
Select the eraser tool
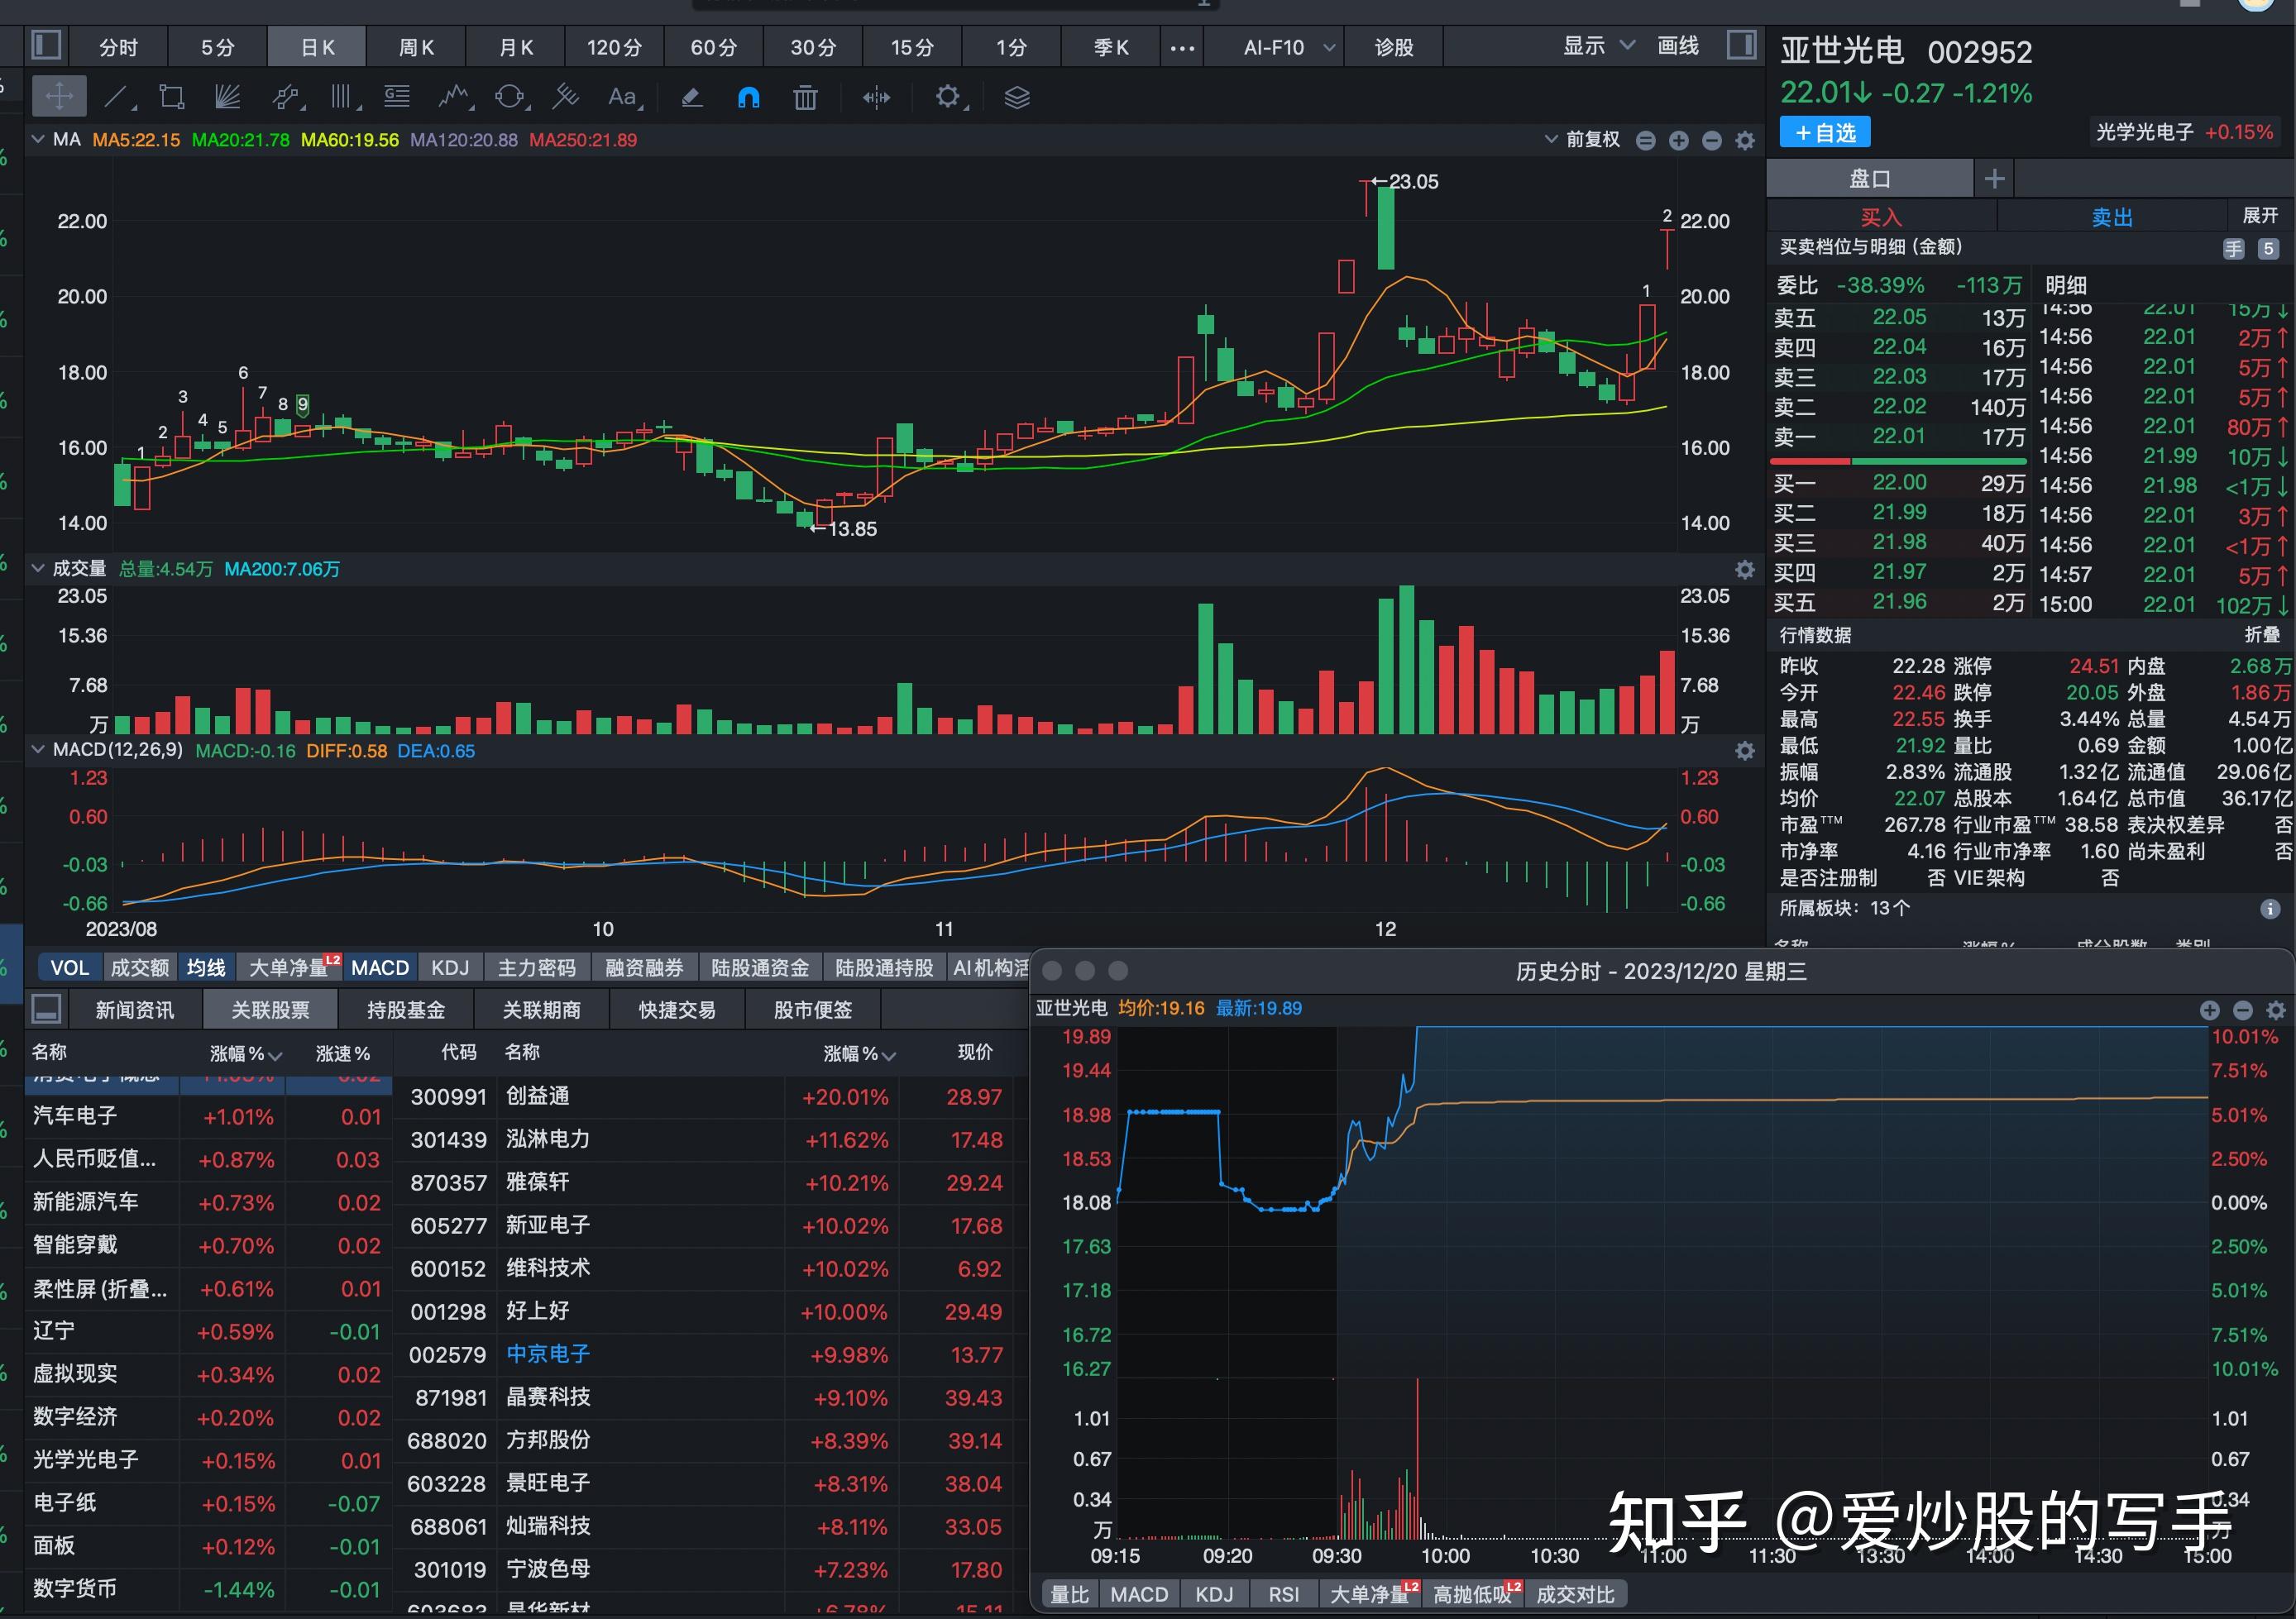(x=690, y=97)
